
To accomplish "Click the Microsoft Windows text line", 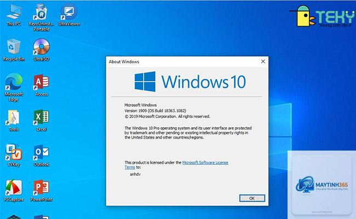I will (x=141, y=105).
